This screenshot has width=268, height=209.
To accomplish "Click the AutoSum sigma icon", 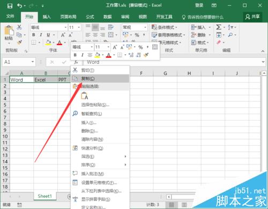I will pyautogui.click(x=219, y=27).
